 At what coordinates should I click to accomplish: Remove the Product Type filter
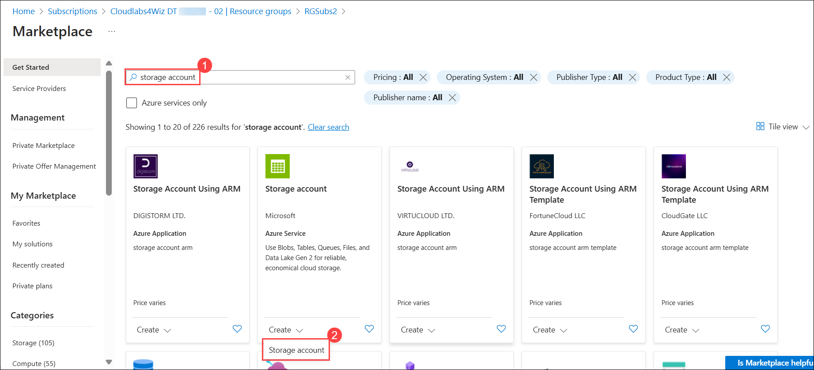point(727,77)
